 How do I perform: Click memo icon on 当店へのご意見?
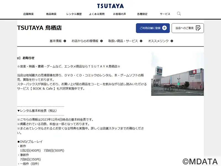[x=198, y=28]
